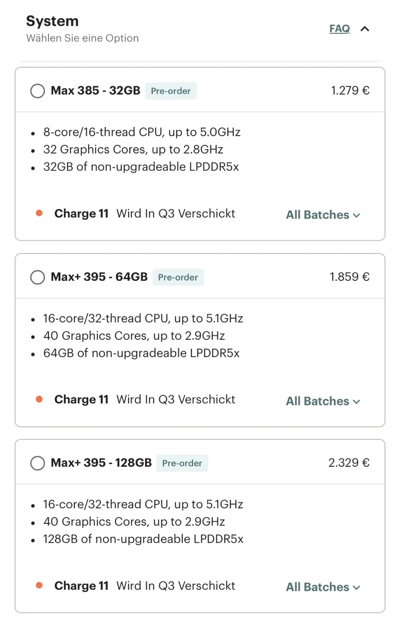Open the FAQ link
The height and width of the screenshot is (624, 407).
(x=339, y=29)
